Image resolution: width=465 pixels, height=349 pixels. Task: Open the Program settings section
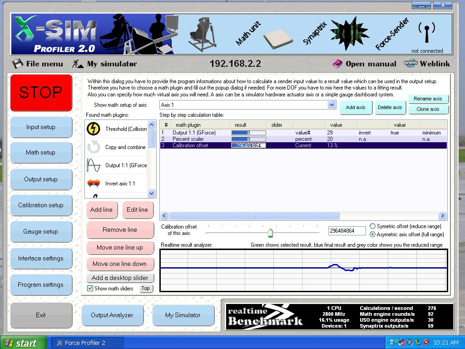click(41, 284)
